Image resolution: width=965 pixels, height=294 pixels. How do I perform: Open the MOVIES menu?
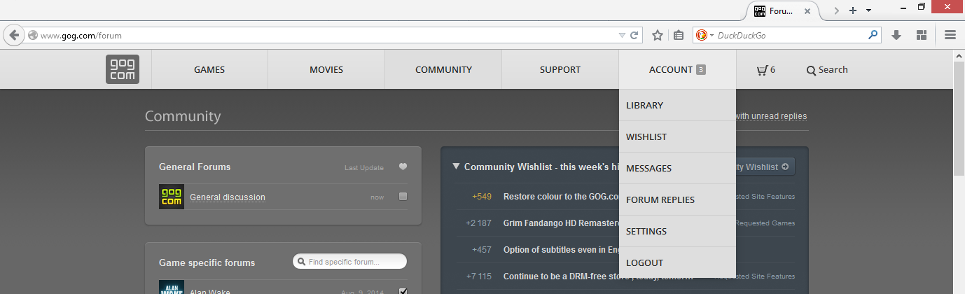(326, 69)
